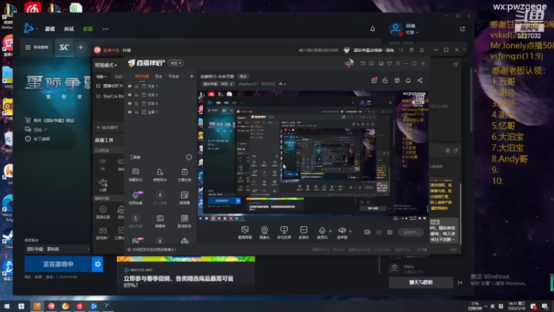Screen dimensions: 554x312
Task: Toggle visibility of 全屏 1 layer
Action: (x=129, y=112)
